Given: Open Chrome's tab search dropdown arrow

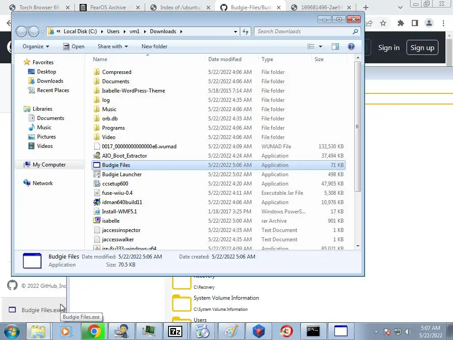Looking at the screenshot, I should 400,8.
